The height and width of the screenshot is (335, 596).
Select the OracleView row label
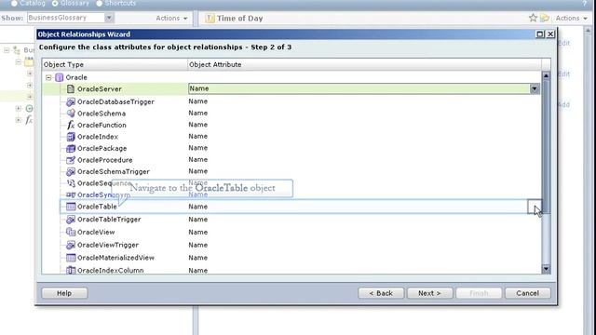[96, 232]
